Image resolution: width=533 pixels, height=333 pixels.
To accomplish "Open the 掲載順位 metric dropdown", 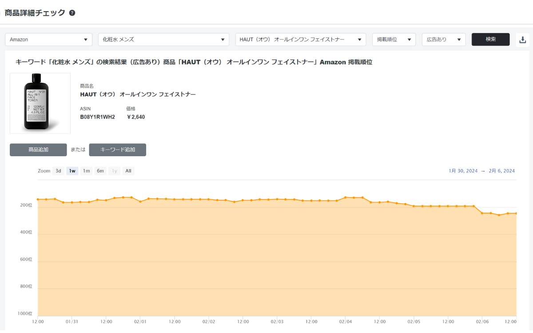I will [x=394, y=40].
